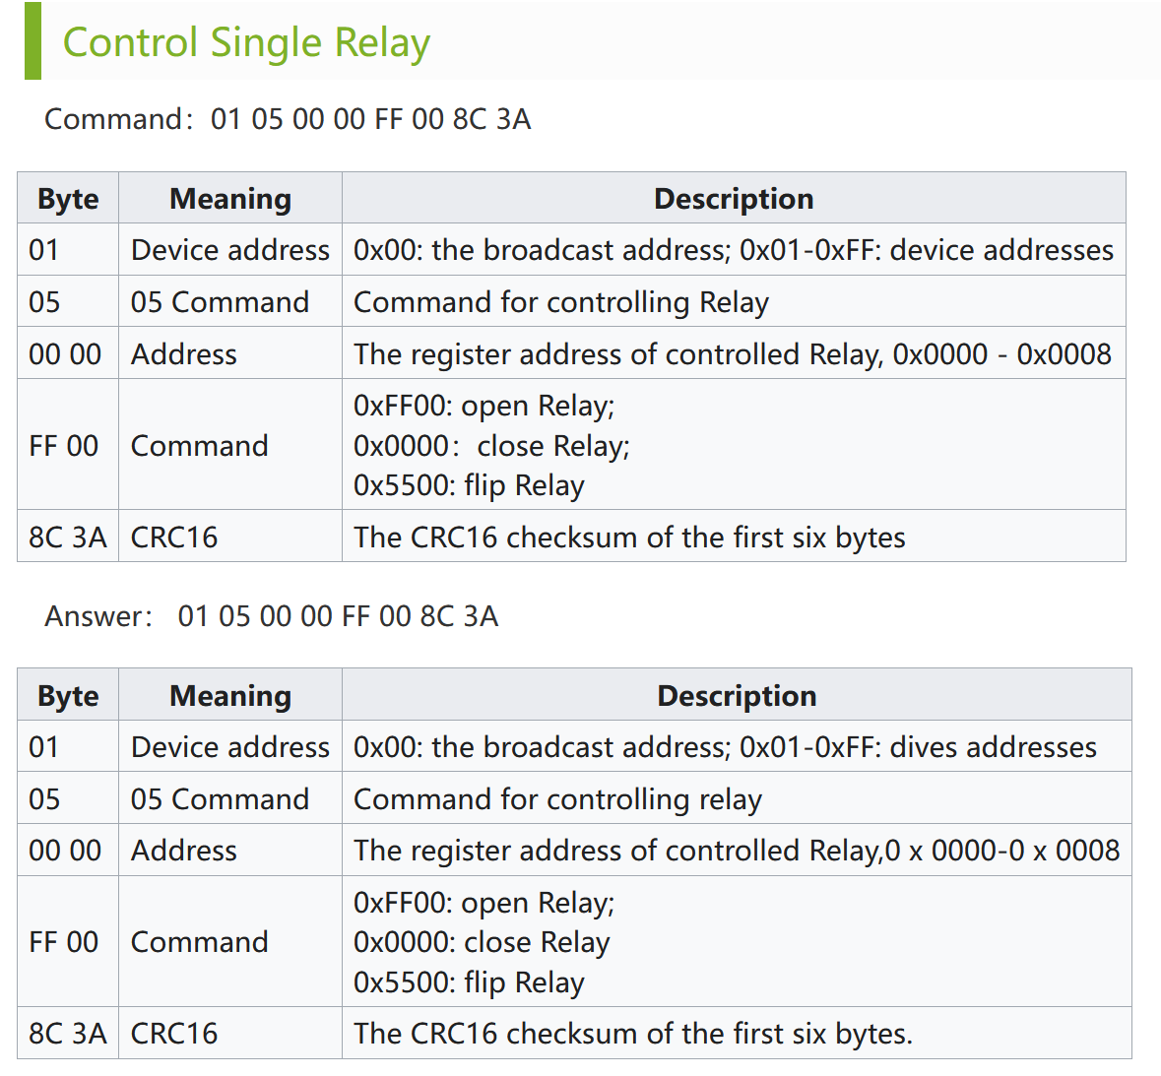
Task: Click '0x0000: close Relay' in second table
Action: [x=482, y=942]
